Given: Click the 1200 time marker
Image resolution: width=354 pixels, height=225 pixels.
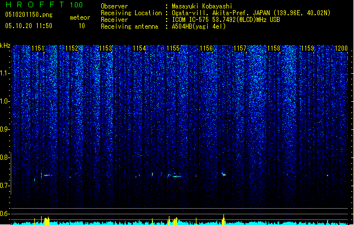Looking at the screenshot, I should (x=341, y=48).
